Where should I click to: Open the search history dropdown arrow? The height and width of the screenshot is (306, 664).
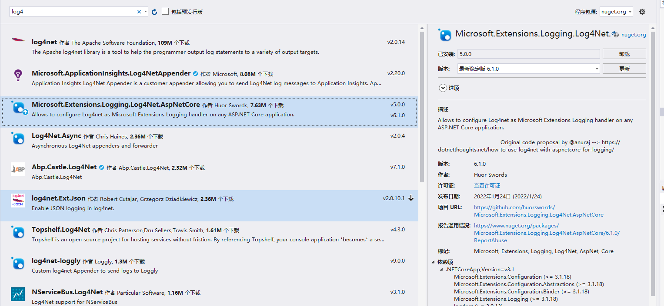[146, 12]
